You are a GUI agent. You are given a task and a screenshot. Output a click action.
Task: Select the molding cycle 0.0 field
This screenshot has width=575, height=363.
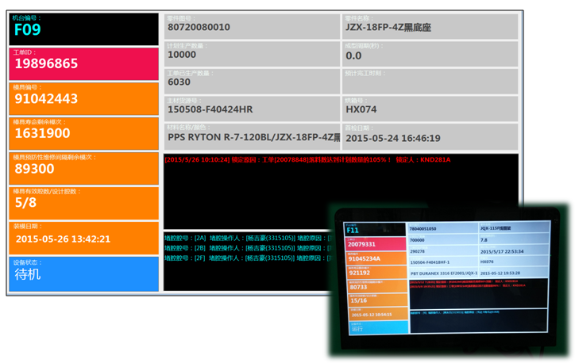(x=430, y=54)
